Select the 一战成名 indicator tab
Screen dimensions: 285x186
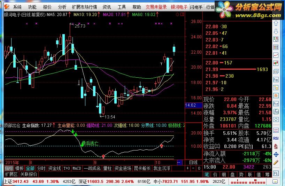tap(92, 168)
